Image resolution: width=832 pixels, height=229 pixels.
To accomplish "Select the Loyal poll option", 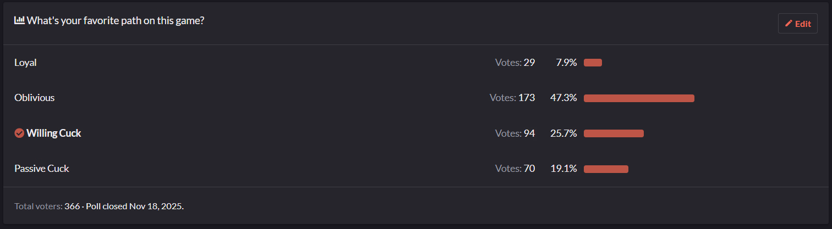I will pyautogui.click(x=25, y=63).
